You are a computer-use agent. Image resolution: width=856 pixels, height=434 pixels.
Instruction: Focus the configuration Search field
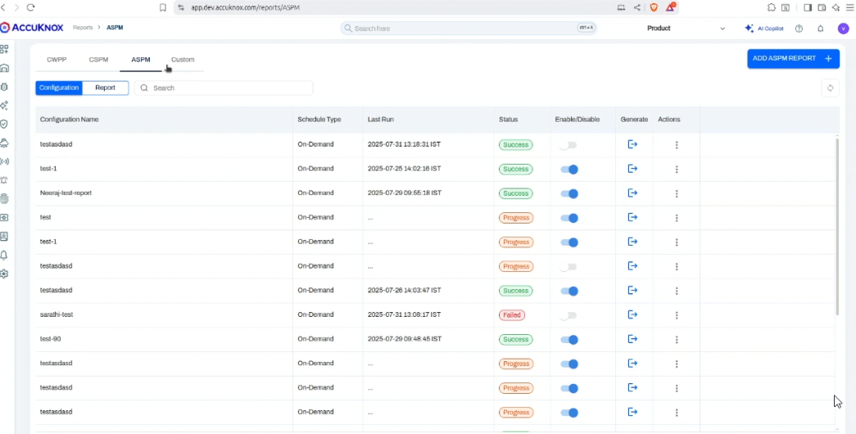coord(224,88)
